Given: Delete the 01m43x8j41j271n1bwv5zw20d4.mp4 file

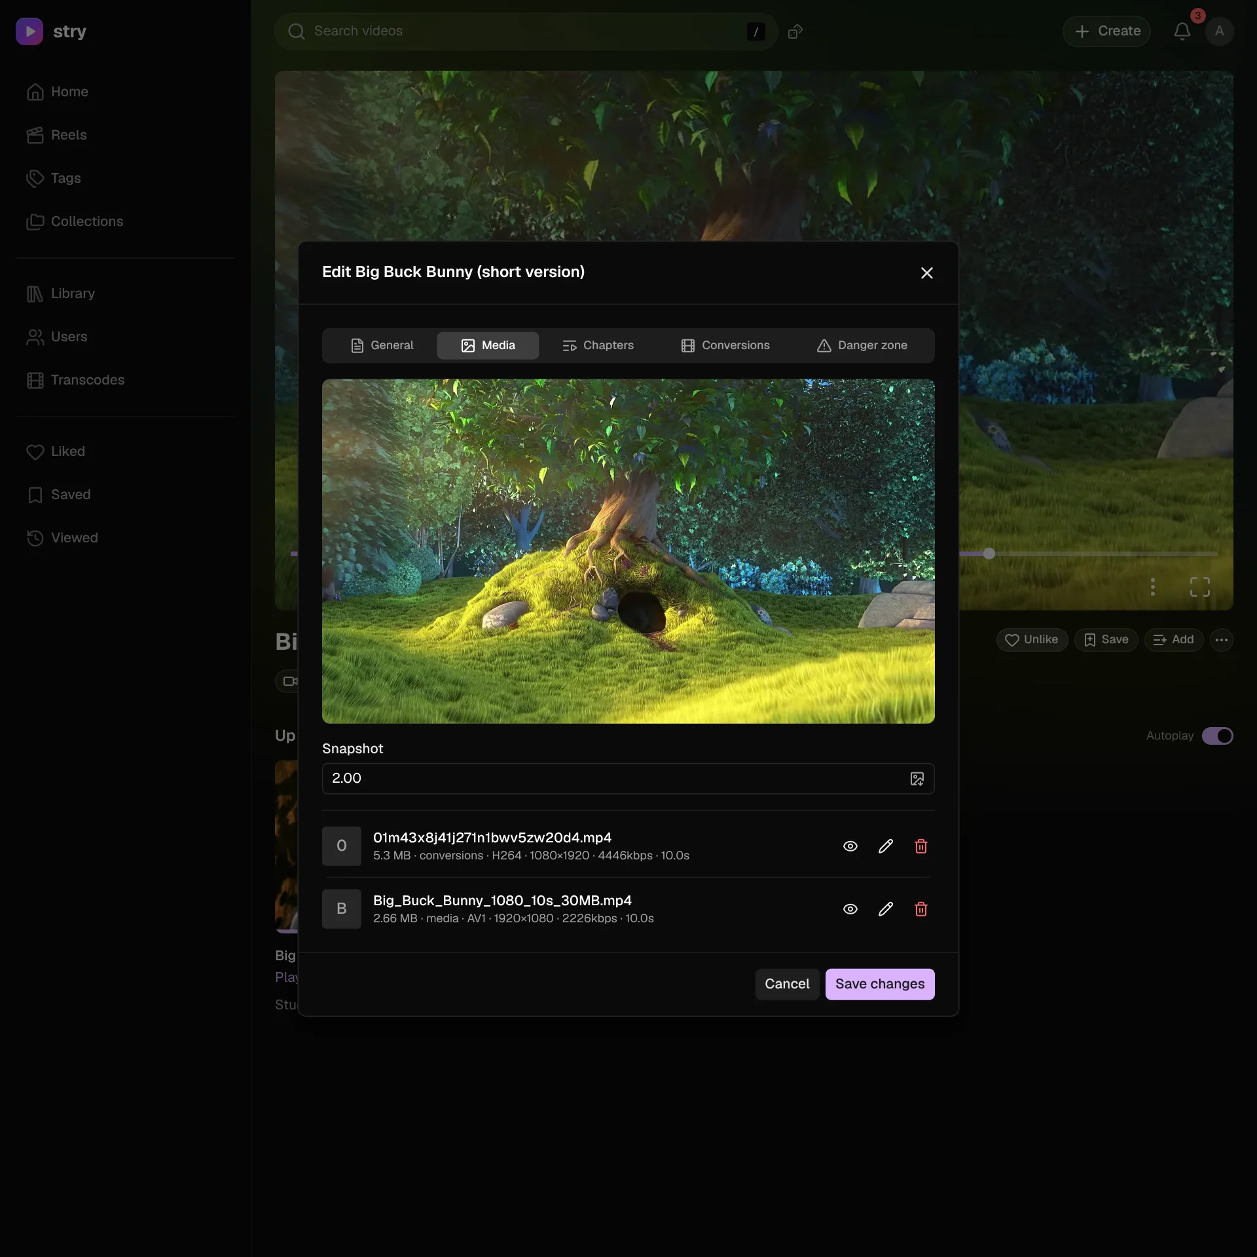Looking at the screenshot, I should coord(920,846).
